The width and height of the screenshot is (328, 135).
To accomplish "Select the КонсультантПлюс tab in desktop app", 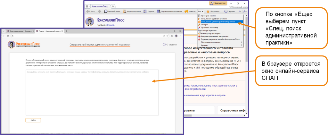I will click(100, 6).
